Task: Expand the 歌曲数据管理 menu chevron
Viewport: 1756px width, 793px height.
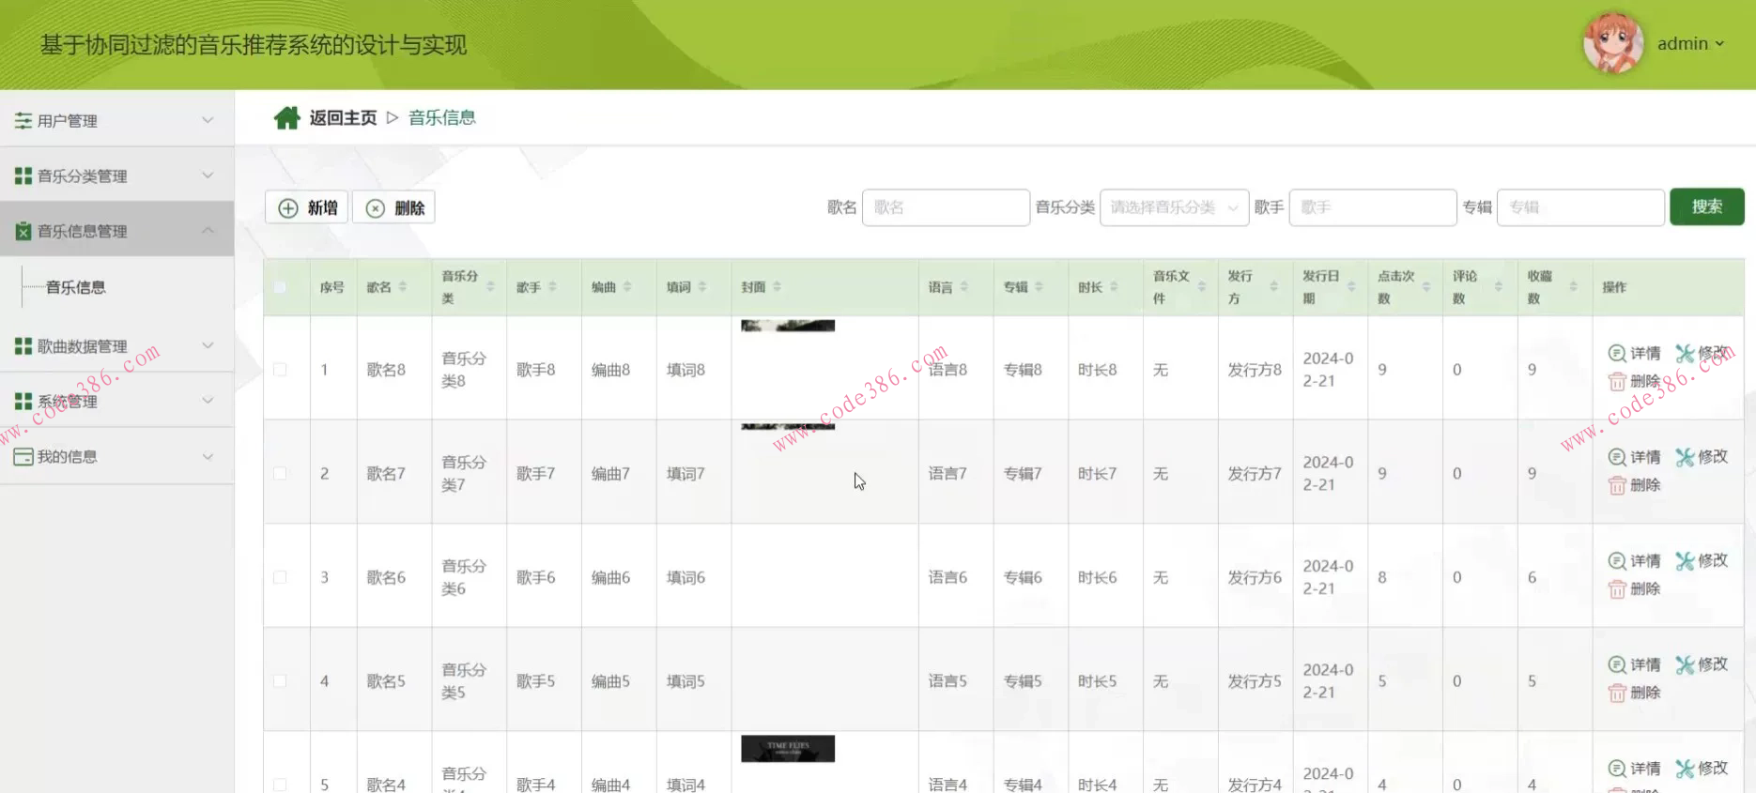Action: pyautogui.click(x=208, y=345)
